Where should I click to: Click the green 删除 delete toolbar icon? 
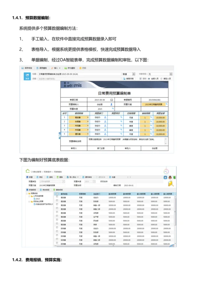pos(57,177)
